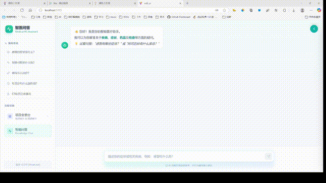Open the rightmost bookmarks folder on the bar

click(312, 17)
